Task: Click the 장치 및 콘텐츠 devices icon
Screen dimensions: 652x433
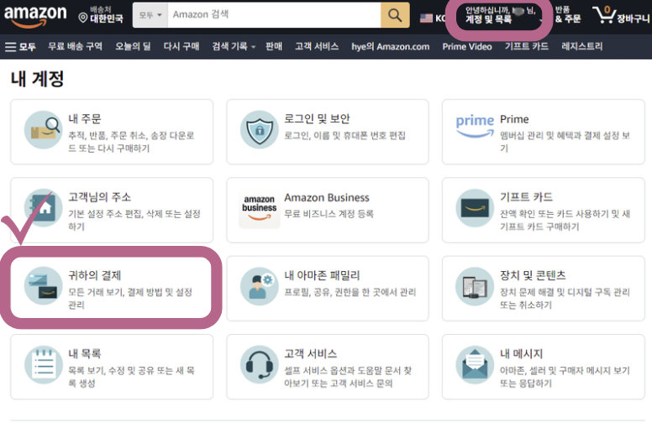Action: point(475,286)
